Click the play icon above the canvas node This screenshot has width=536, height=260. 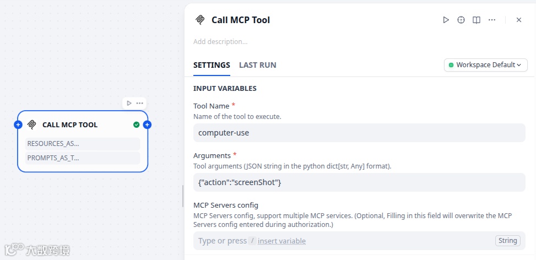[129, 103]
